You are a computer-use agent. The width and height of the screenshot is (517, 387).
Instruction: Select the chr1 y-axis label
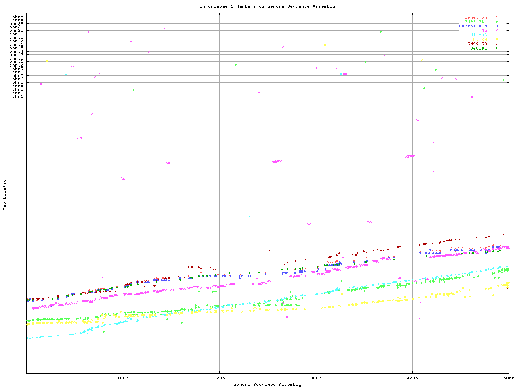18,96
